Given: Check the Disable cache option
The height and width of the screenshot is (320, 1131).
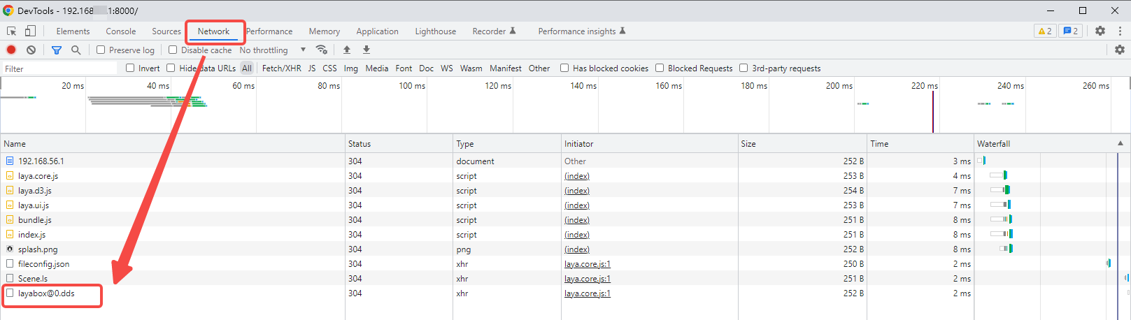Looking at the screenshot, I should click(x=173, y=50).
